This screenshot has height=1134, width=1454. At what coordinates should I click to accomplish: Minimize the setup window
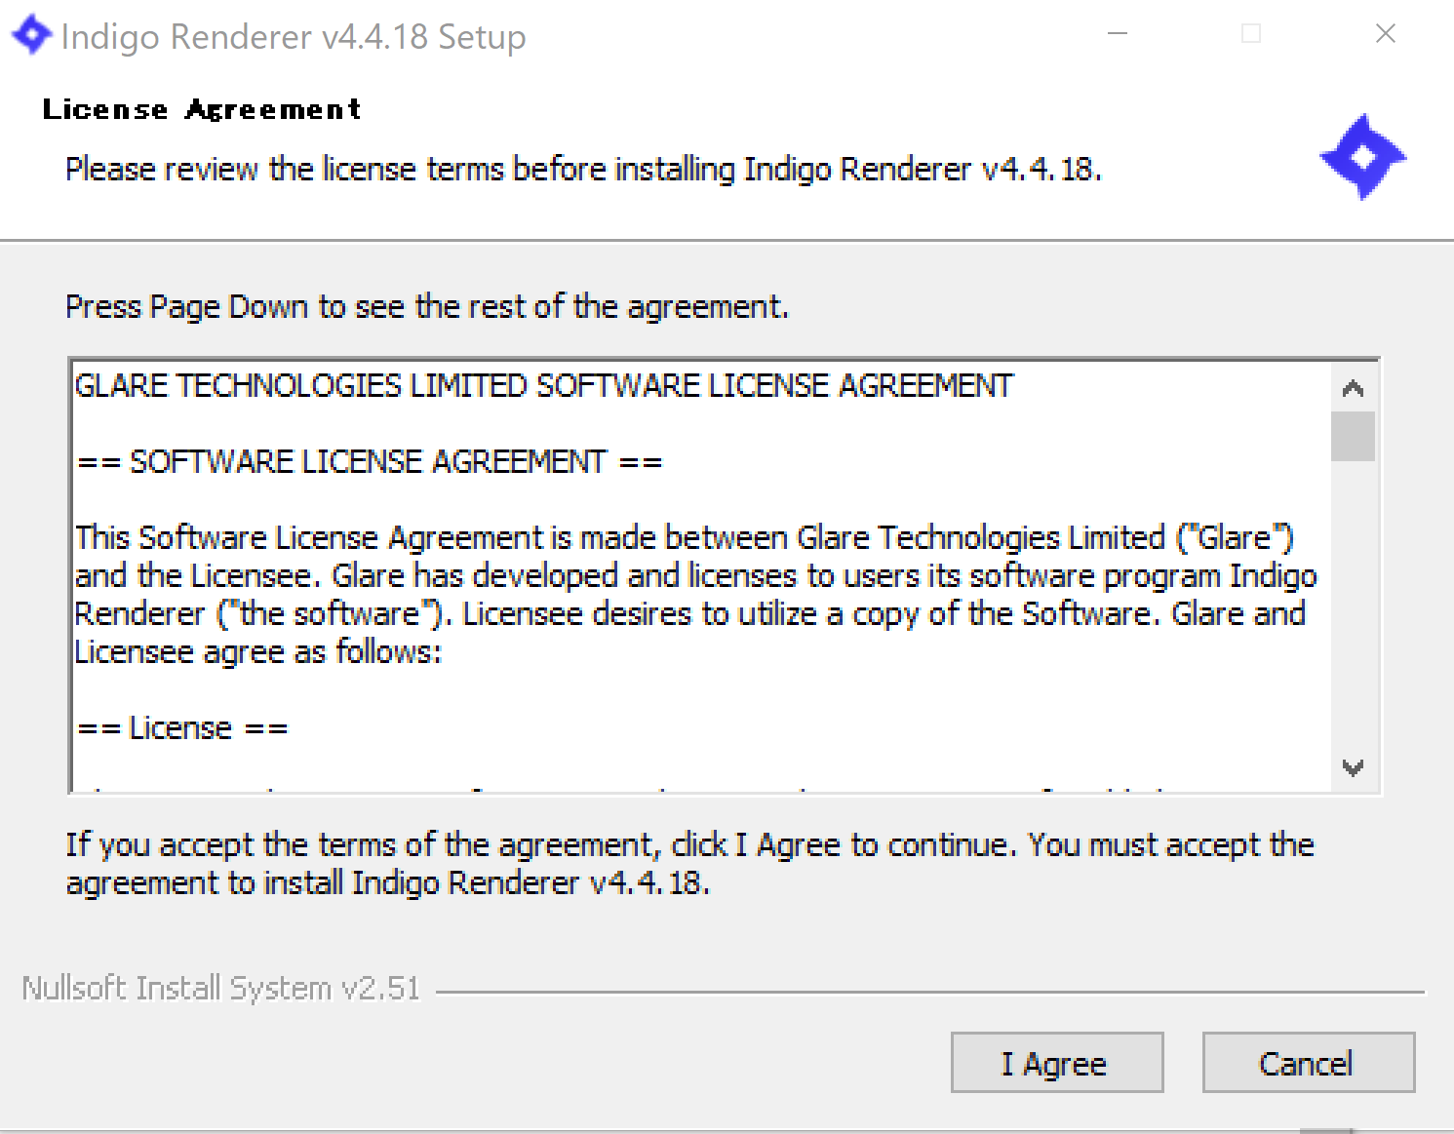pos(1118,34)
